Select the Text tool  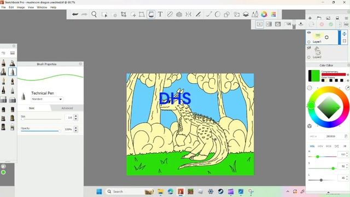pos(160,14)
